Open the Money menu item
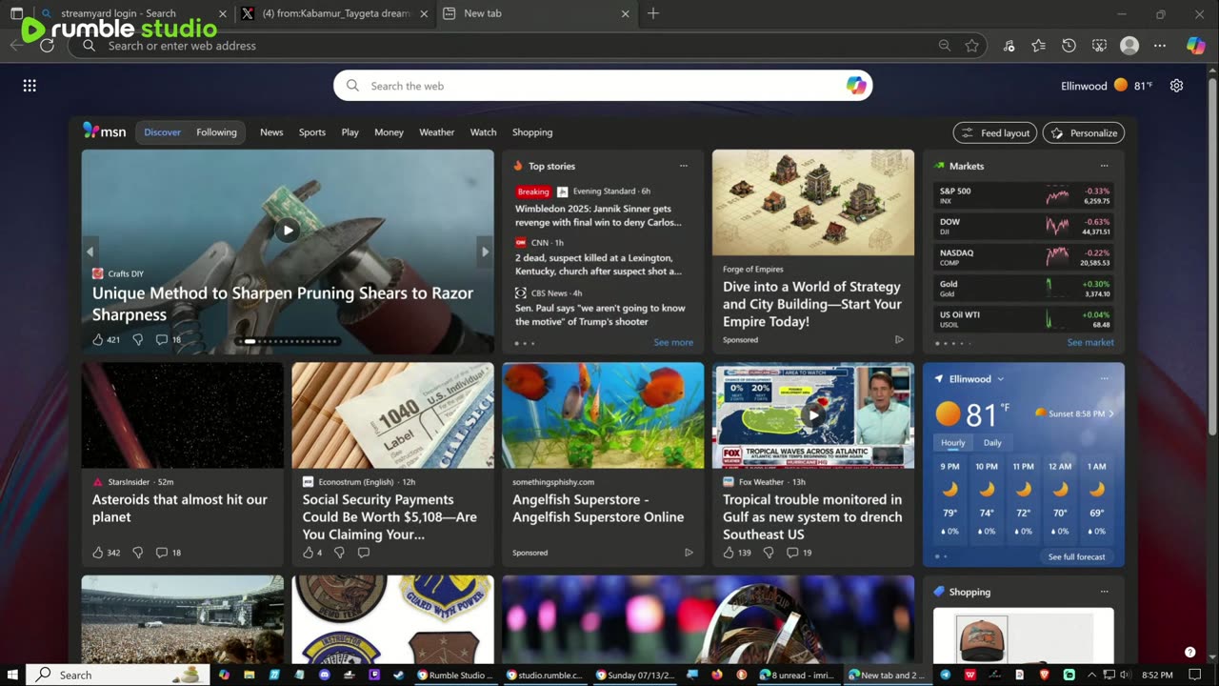 point(389,132)
